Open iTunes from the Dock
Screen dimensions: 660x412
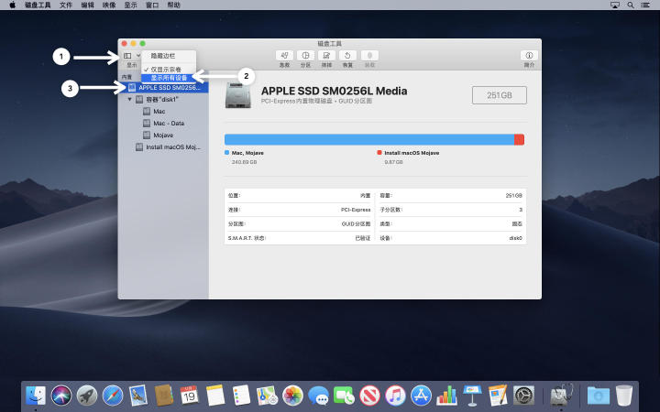(x=395, y=396)
